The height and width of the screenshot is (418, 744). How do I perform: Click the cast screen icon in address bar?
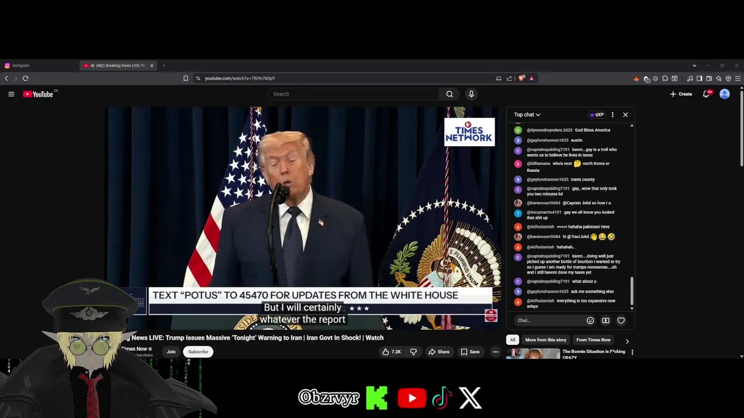pos(499,78)
